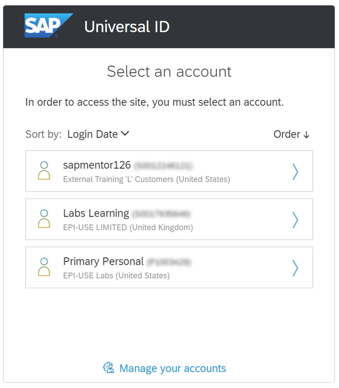Switch sorting criteria from Login Date

click(98, 134)
